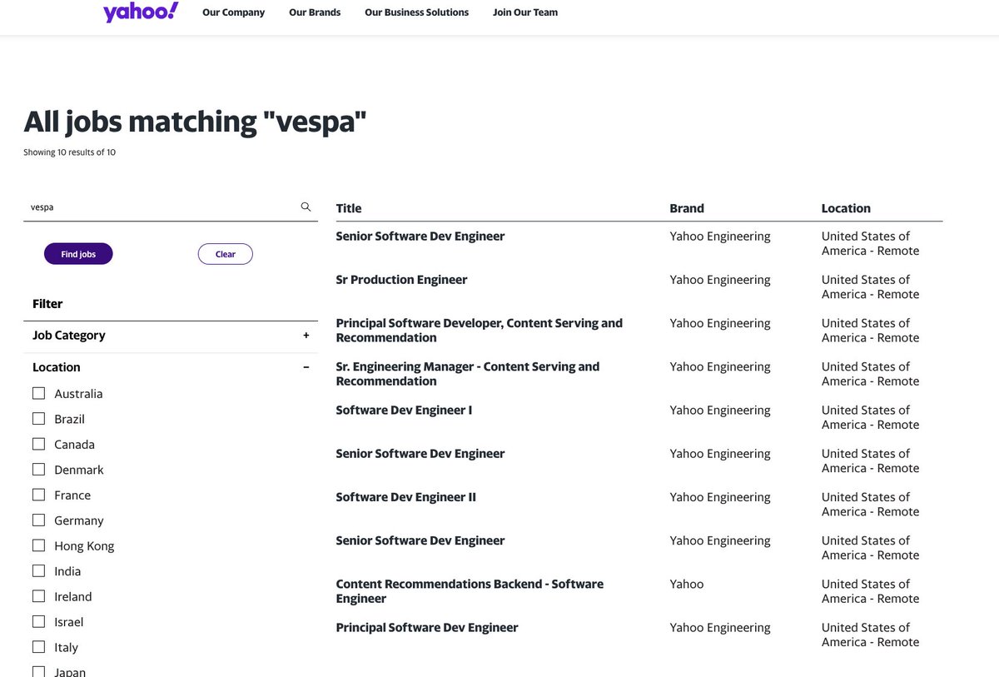Click the Find jobs button
The height and width of the screenshot is (677, 999).
coord(78,254)
